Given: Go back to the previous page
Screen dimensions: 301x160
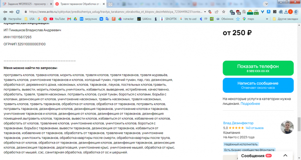Looking at the screenshot, I should pyautogui.click(x=5, y=12).
